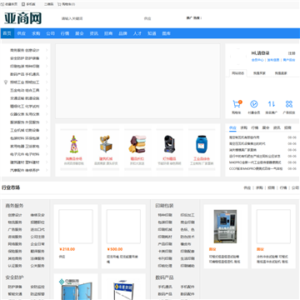Open the 广告服务 subcategory link
Image resolution: width=300 pixels, height=300 pixels.
pos(15,229)
